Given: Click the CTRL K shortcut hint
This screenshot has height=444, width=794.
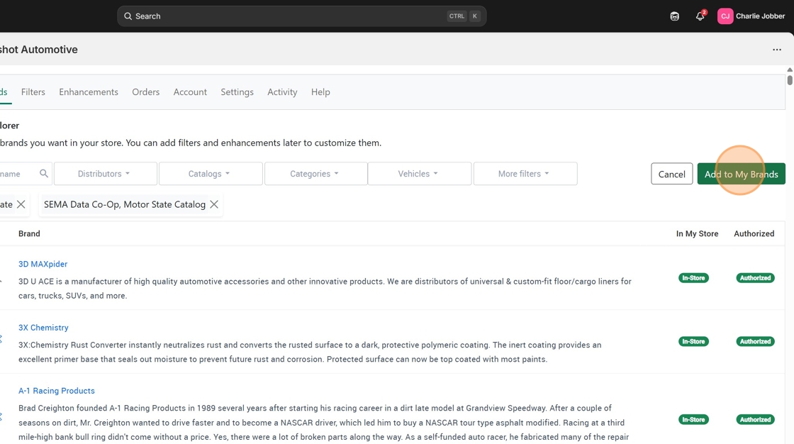Looking at the screenshot, I should pos(464,16).
